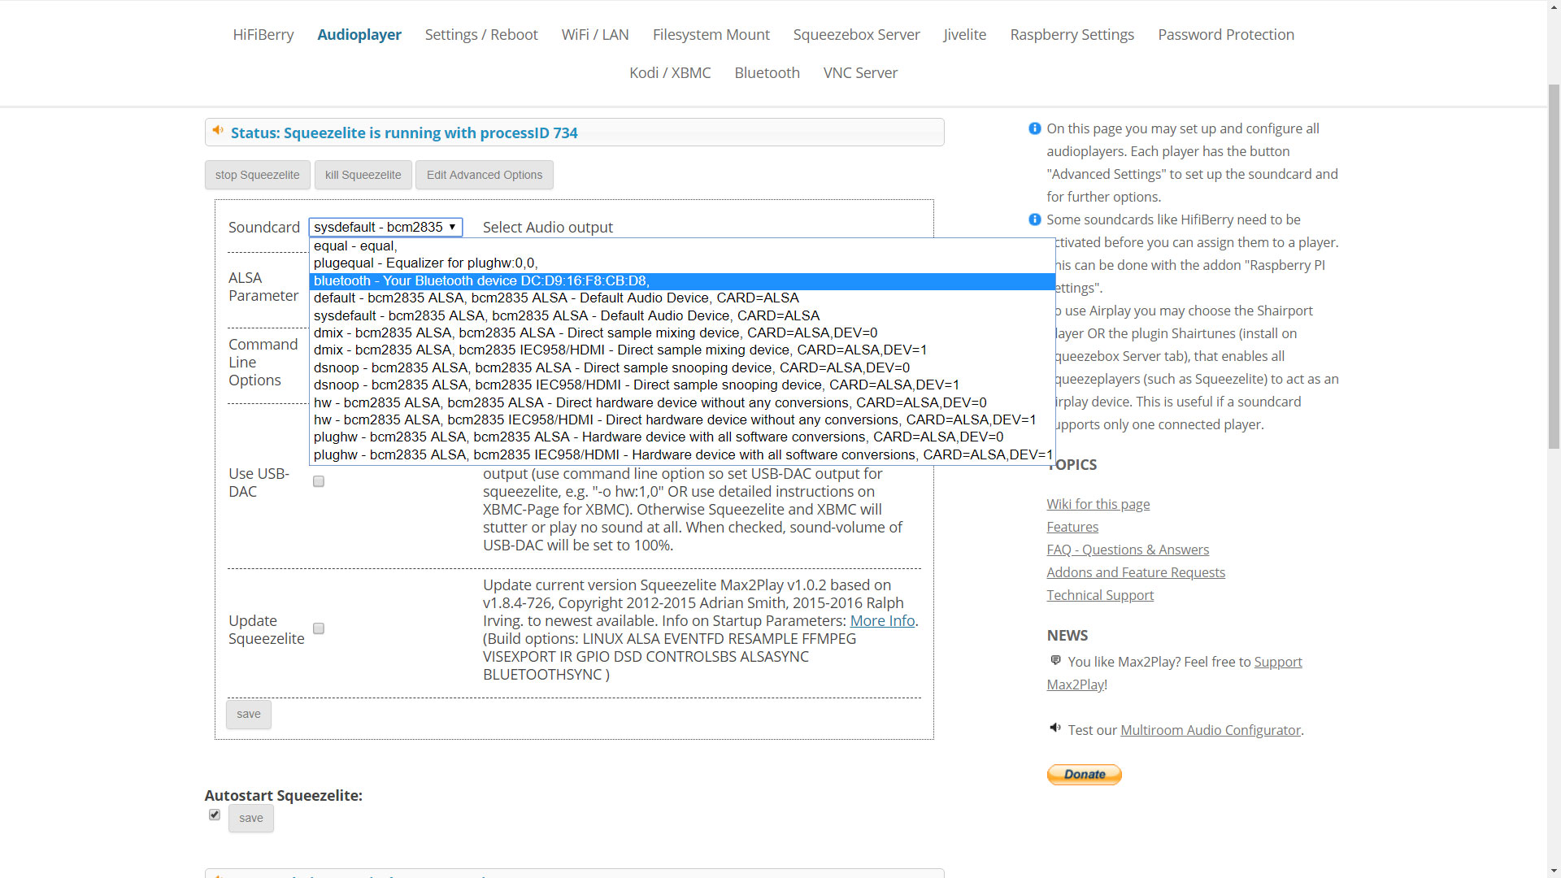This screenshot has height=878, width=1561.
Task: Open the Multiroom Audio Configurator link
Action: [1211, 731]
